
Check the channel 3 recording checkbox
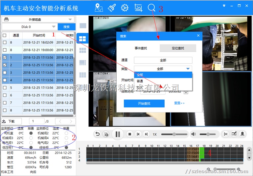click(5, 72)
